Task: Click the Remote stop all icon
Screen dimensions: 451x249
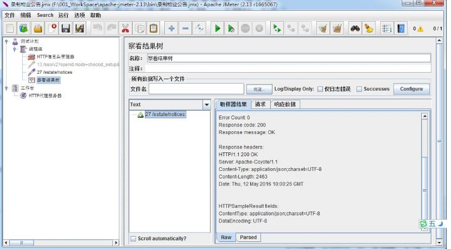Action: coord(291,28)
